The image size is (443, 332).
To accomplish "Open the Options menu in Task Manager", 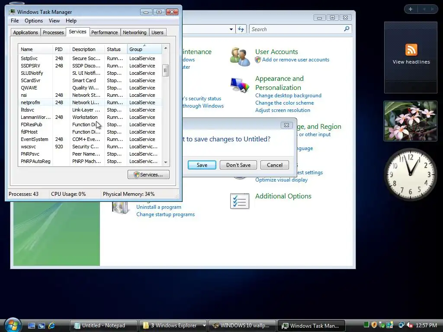I will tap(34, 21).
